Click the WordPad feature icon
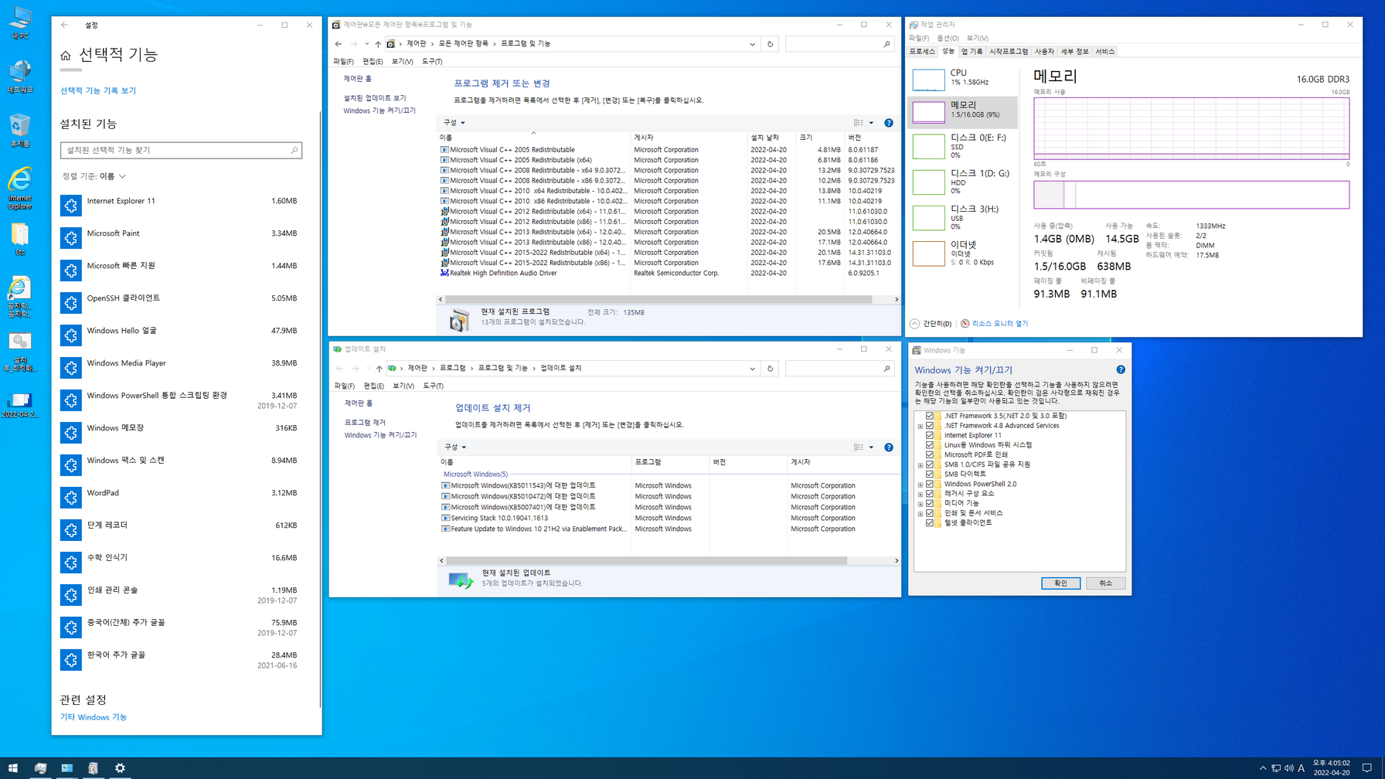Image resolution: width=1385 pixels, height=779 pixels. coord(71,498)
